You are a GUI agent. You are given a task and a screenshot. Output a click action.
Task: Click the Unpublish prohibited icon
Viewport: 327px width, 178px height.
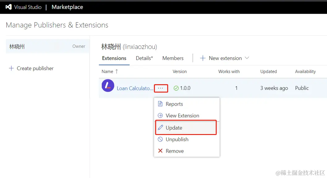tap(160, 139)
